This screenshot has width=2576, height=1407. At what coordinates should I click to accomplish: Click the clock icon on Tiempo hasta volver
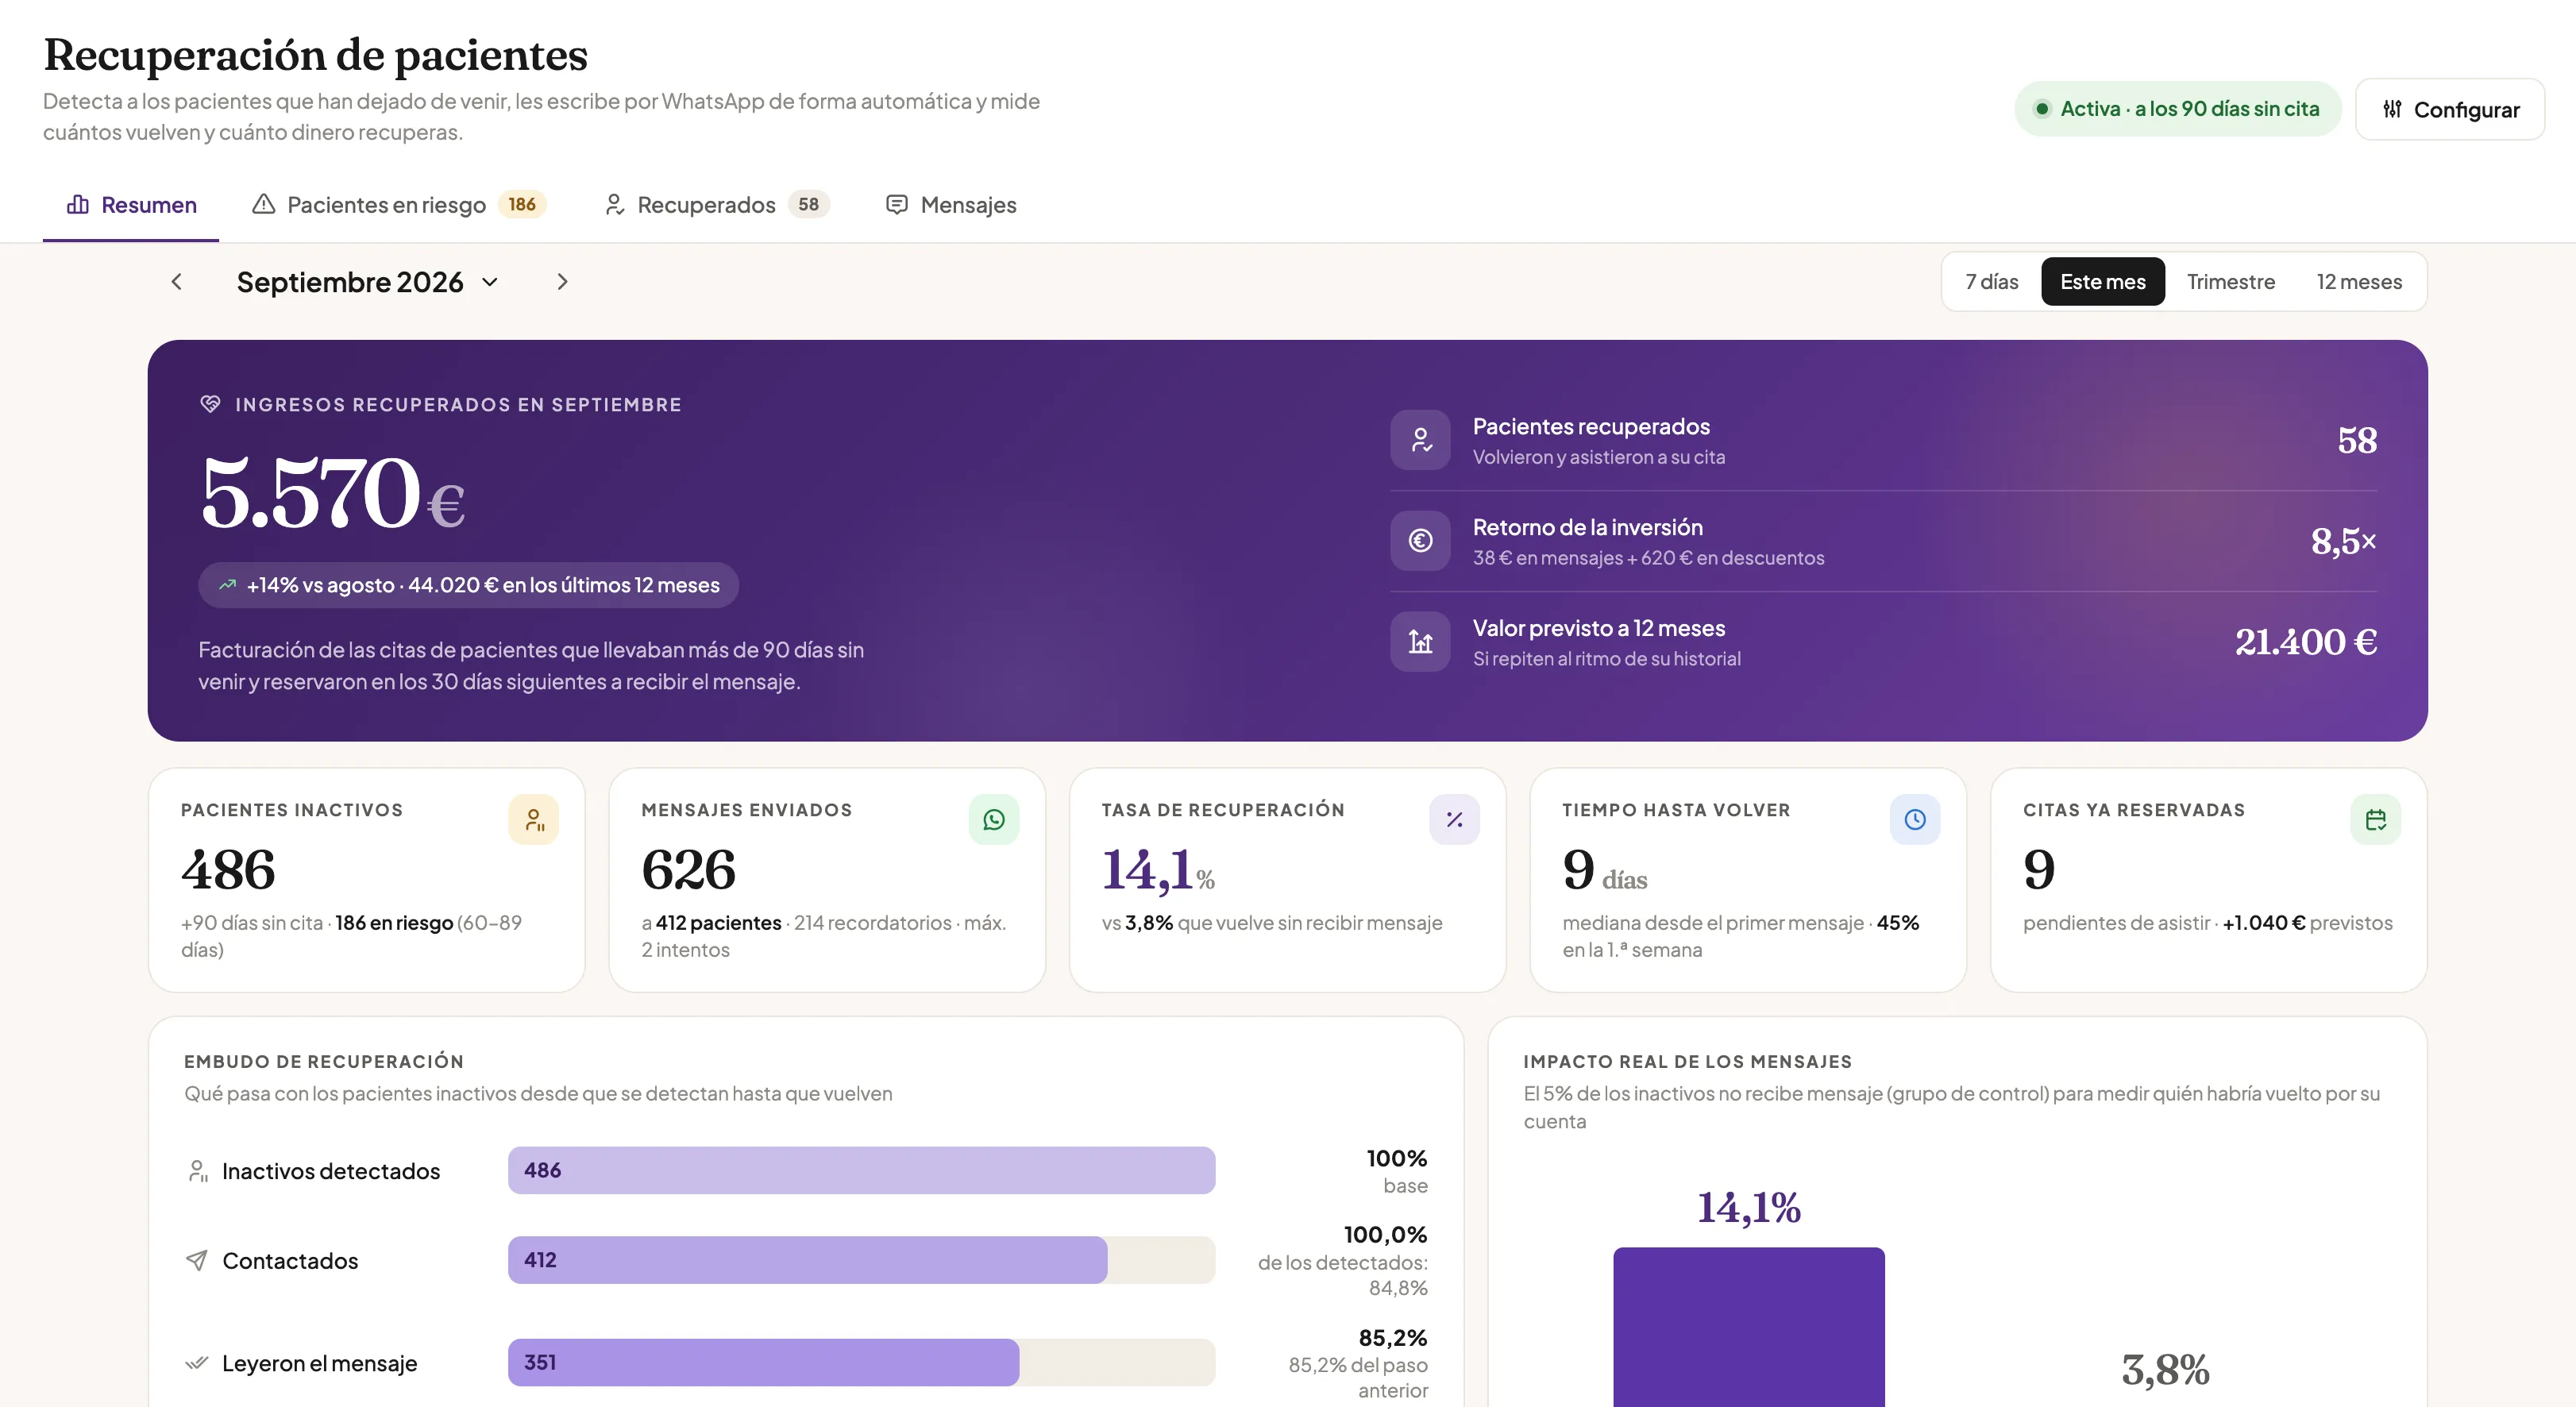pos(1915,820)
